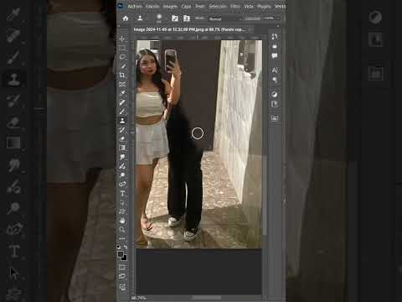Viewport: 402px width, 302px height.
Task: Click the Opacity 100% field
Action: [x=269, y=18]
